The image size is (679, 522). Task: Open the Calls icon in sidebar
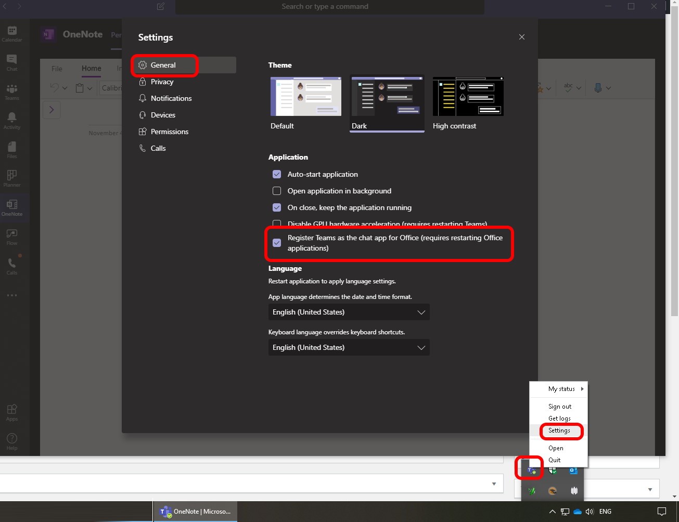[x=12, y=266]
